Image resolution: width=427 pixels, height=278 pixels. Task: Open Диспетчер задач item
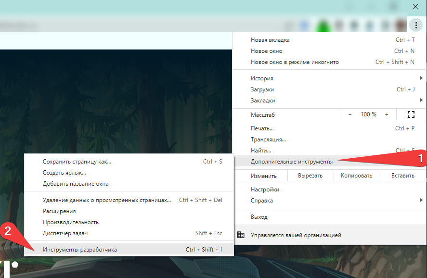coord(129,233)
